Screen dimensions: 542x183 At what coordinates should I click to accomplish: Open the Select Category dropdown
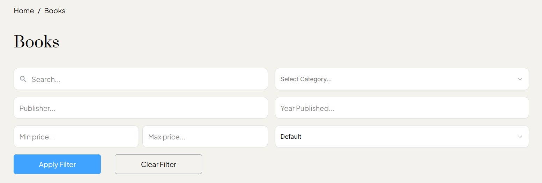pos(401,79)
